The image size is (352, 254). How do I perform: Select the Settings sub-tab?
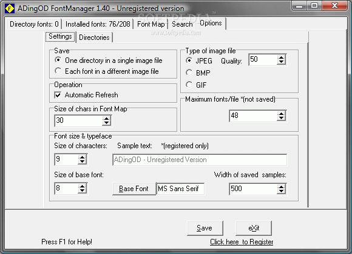[60, 36]
